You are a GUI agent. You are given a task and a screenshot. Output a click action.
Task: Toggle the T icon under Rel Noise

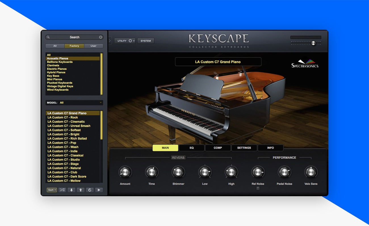pos(258,188)
